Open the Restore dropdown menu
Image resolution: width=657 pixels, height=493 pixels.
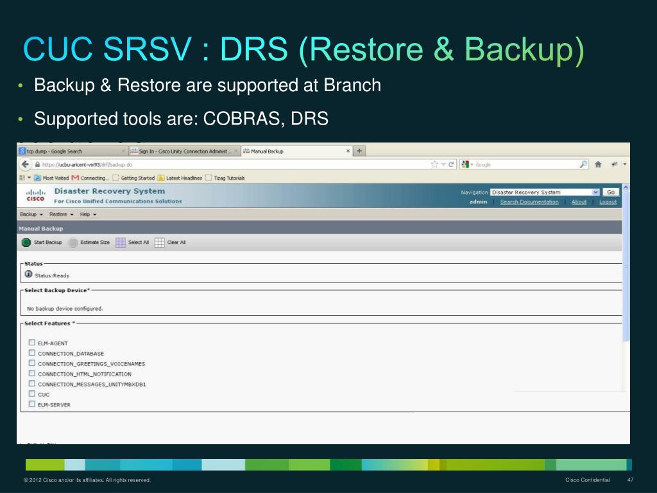(x=61, y=214)
